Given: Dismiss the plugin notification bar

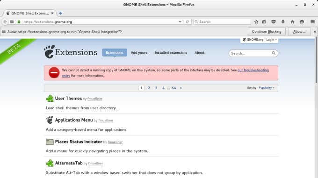Looking at the screenshot, I should (x=315, y=32).
